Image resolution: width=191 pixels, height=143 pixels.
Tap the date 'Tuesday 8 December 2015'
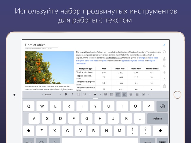click(35, 49)
